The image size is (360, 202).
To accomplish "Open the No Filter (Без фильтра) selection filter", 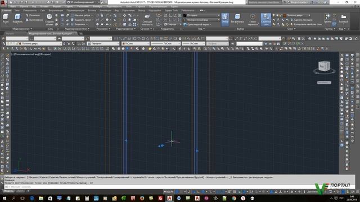I will (x=237, y=19).
